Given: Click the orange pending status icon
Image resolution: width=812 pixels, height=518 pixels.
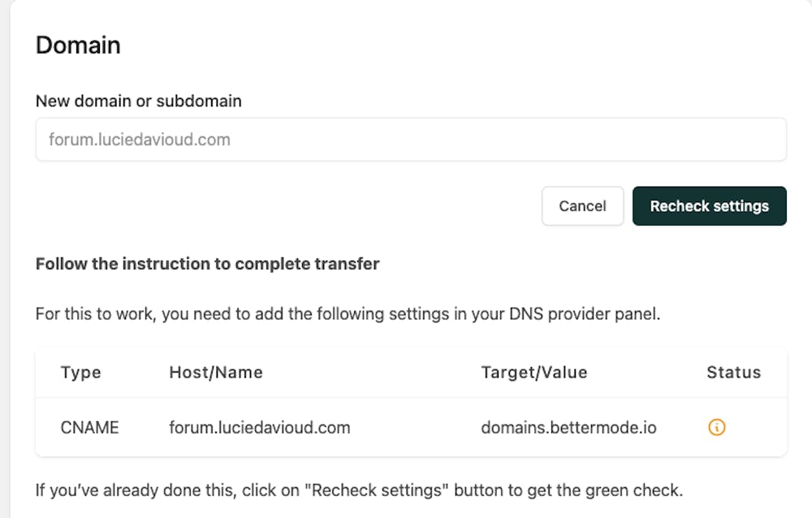Looking at the screenshot, I should [x=716, y=427].
